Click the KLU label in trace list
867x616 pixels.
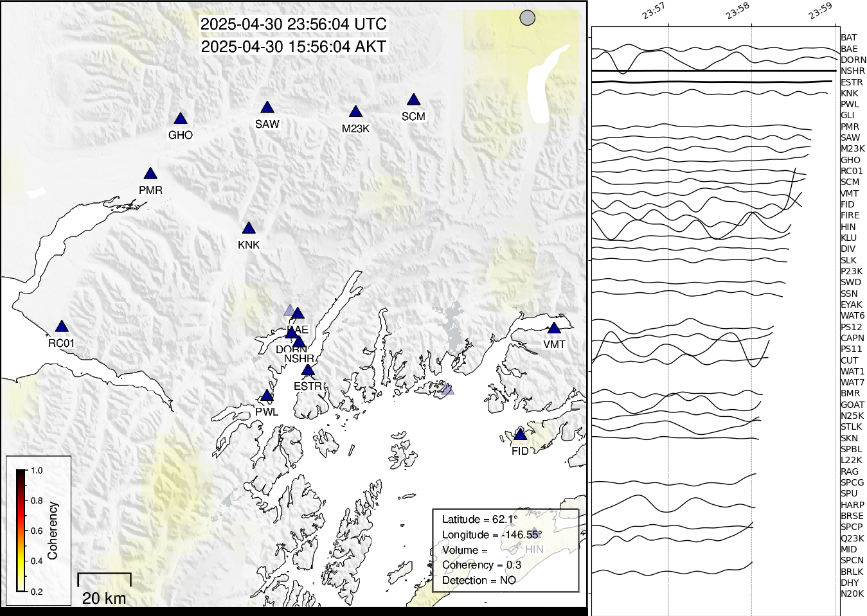click(x=849, y=238)
